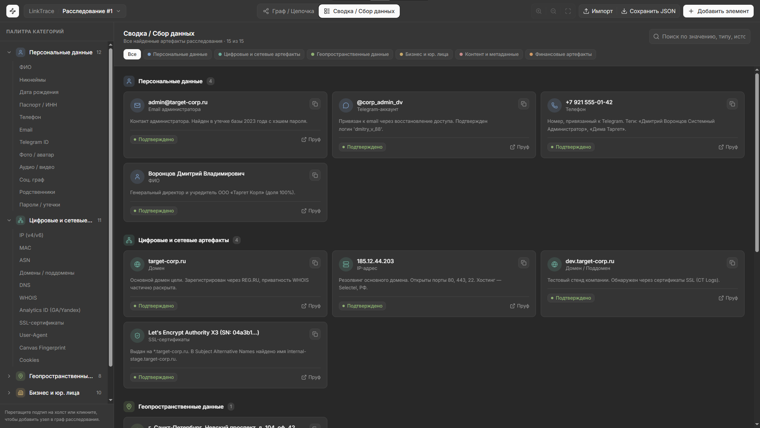Collapse the Цифровые и сетевые sidebar category
760x428 pixels.
(x=9, y=220)
